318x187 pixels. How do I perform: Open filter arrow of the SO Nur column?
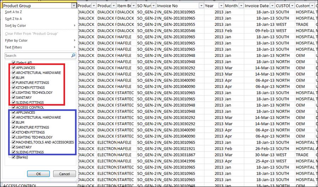pyautogui.click(x=154, y=6)
